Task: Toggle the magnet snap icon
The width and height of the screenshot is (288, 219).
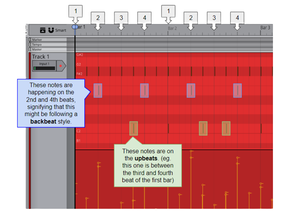Action: coord(51,30)
